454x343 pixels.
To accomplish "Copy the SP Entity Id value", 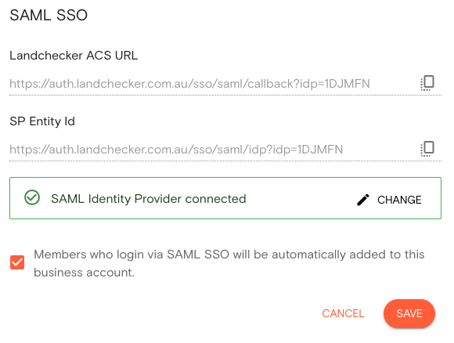I will point(427,149).
